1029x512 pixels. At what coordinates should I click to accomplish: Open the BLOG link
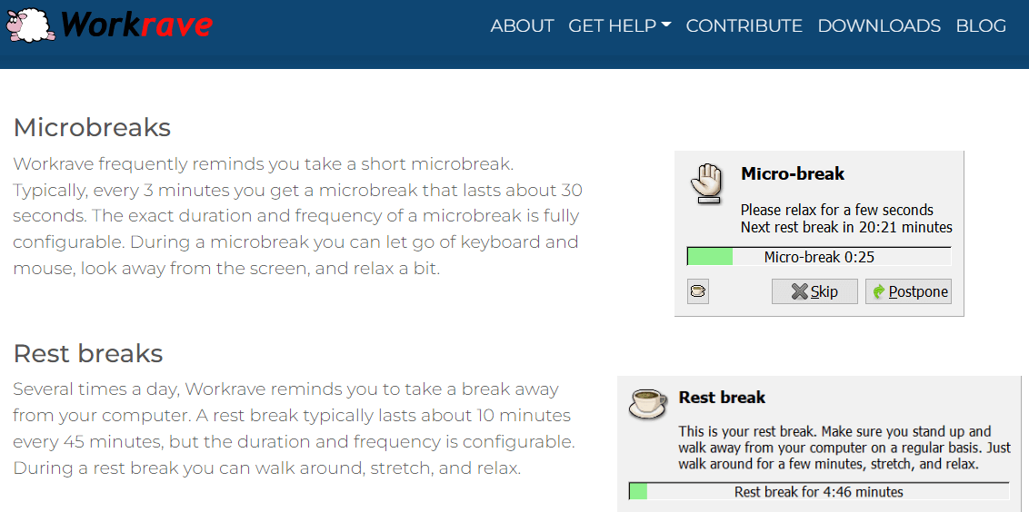pyautogui.click(x=981, y=25)
